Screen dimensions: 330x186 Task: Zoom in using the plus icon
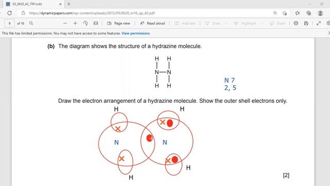point(75,23)
